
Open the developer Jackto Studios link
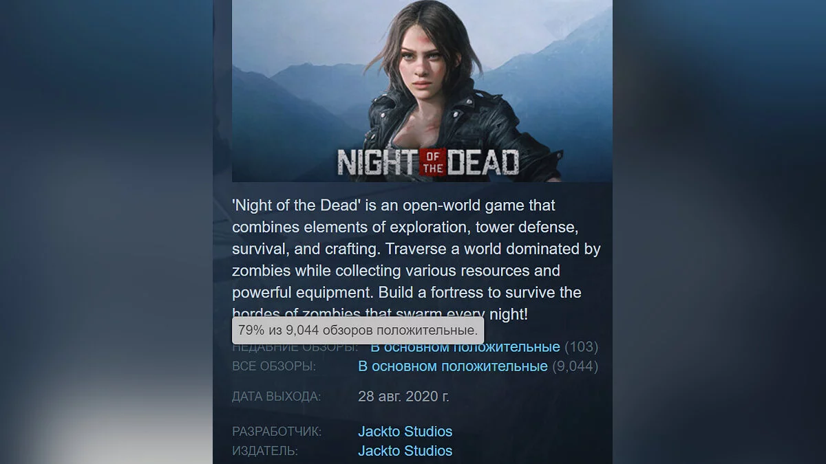coord(405,432)
